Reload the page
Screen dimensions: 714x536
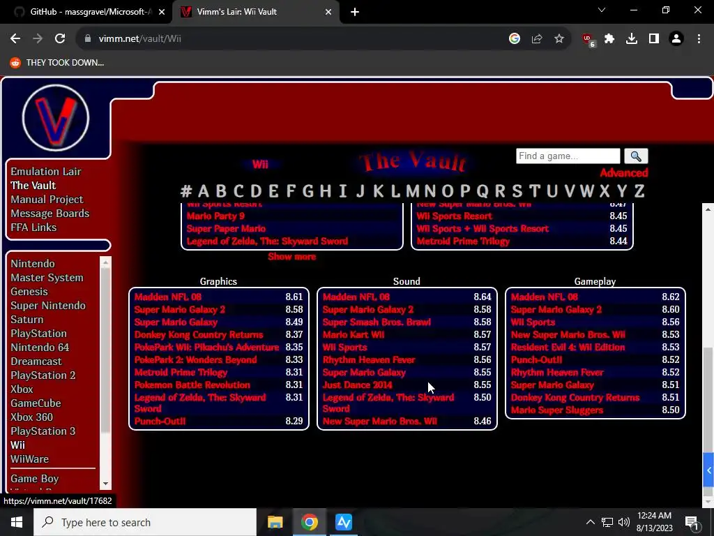(60, 39)
